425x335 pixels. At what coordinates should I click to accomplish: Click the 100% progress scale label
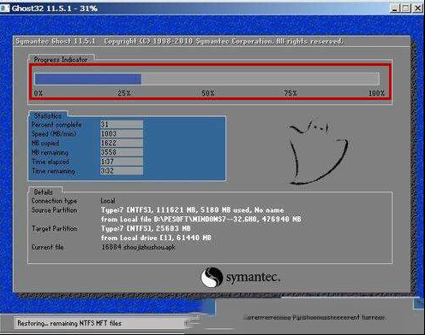point(376,93)
